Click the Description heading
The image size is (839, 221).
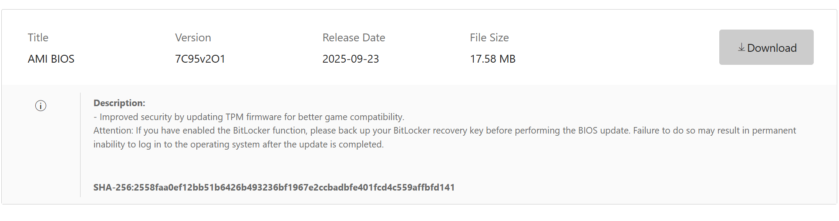pos(119,103)
